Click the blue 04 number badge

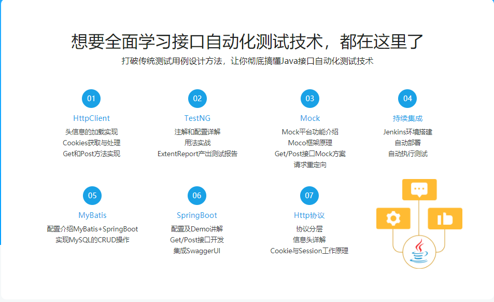click(x=407, y=99)
